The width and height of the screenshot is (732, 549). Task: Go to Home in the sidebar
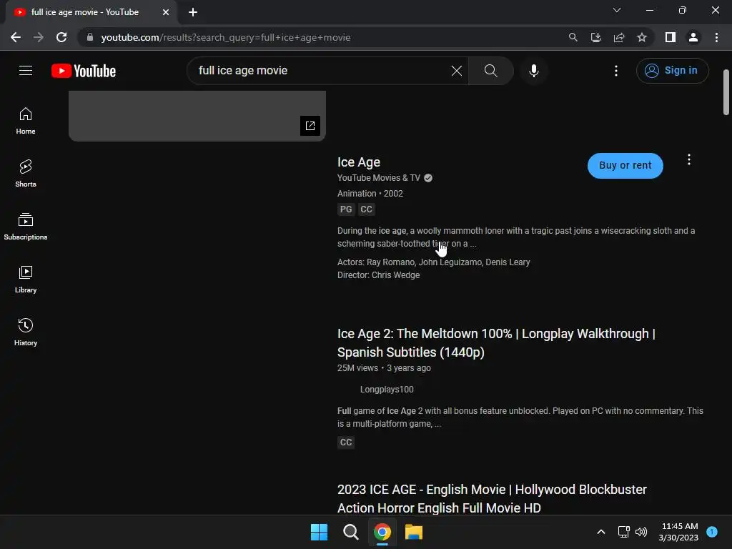(x=26, y=121)
